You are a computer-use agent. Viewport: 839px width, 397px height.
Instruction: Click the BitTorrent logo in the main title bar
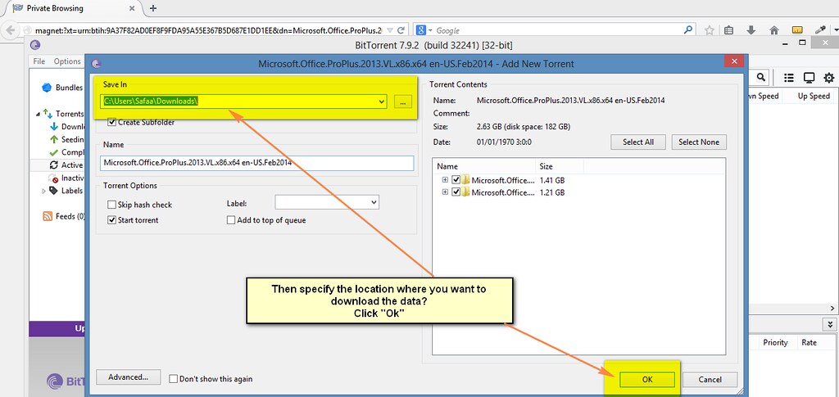pyautogui.click(x=35, y=45)
